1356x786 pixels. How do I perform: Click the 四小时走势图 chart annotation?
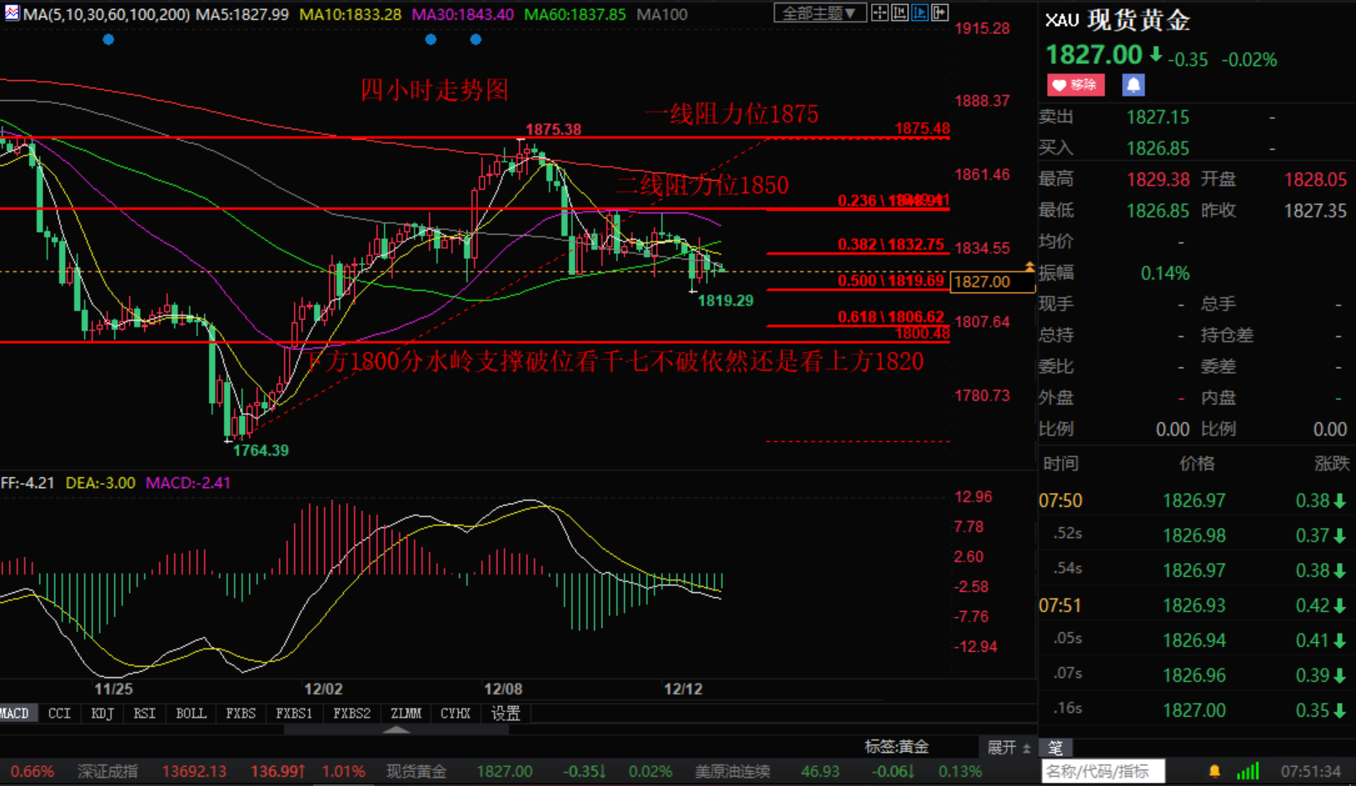[434, 90]
